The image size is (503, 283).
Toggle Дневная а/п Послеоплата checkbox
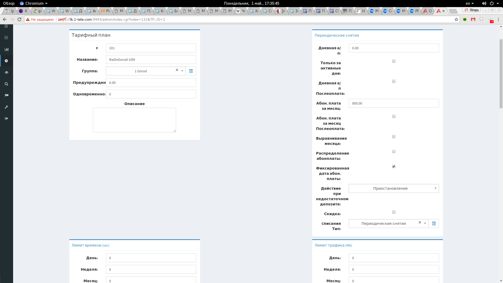393,81
